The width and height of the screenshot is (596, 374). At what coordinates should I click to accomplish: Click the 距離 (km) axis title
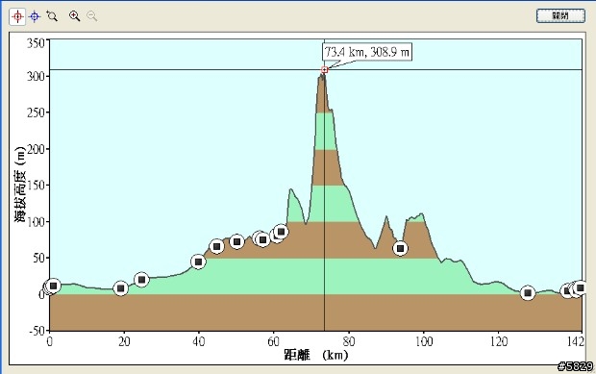[316, 355]
